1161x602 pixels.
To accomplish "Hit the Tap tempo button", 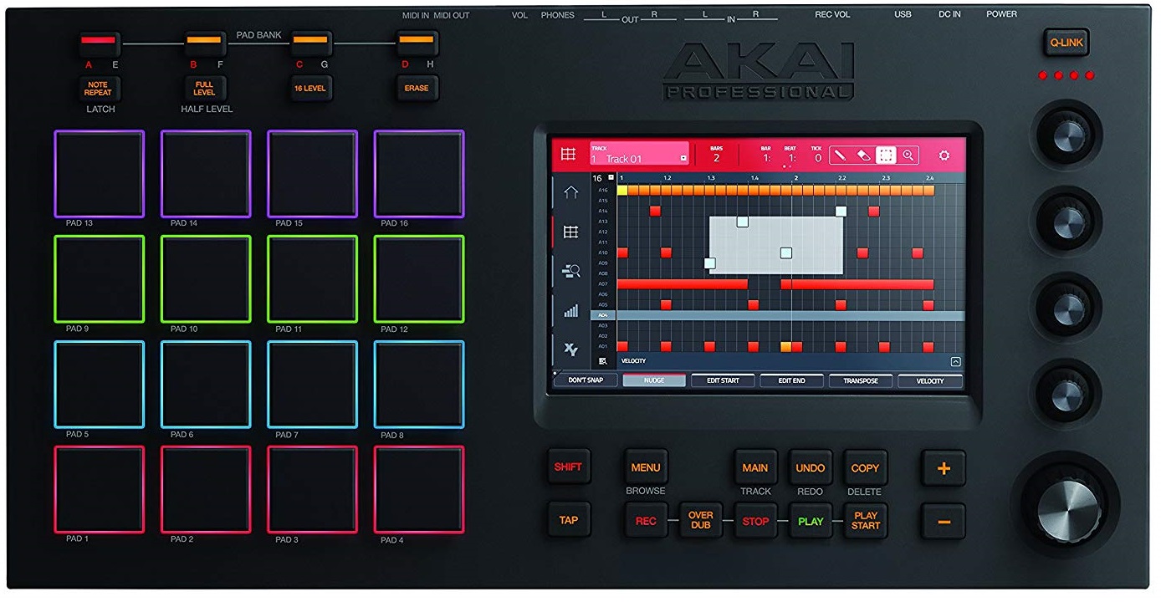I will click(568, 519).
